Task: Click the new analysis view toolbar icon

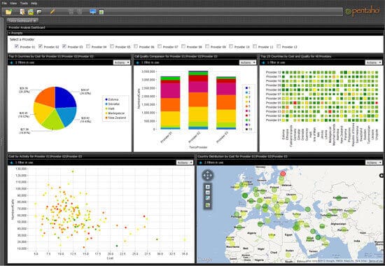Action: [30, 11]
